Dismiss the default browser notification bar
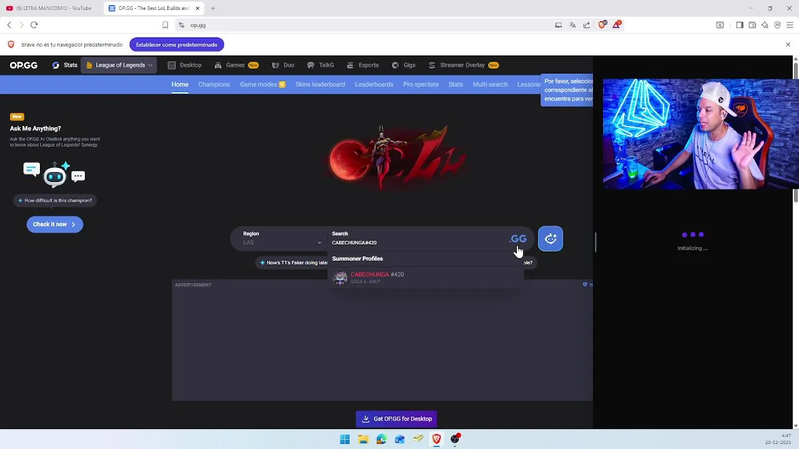 [x=788, y=44]
